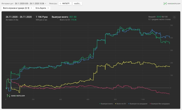Click the add filter button
Screen dimensions: 182x110
(x=65, y=4)
